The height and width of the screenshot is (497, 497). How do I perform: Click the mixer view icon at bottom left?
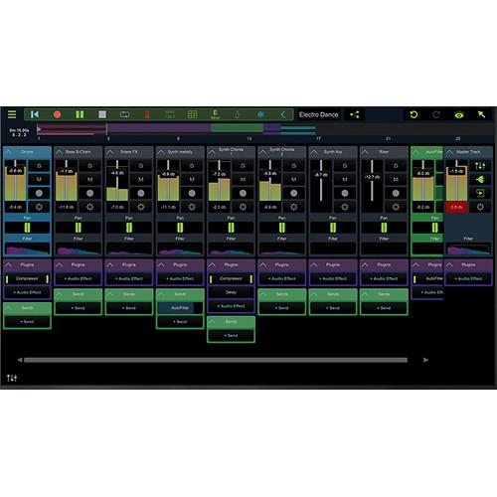(12, 378)
